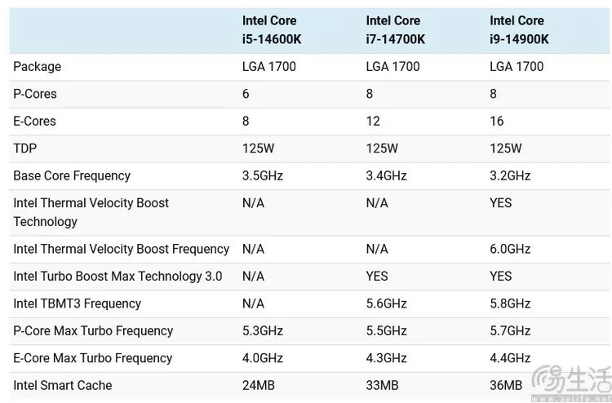Click the Intel Smart Cache row label
This screenshot has width=612, height=403.
(63, 385)
